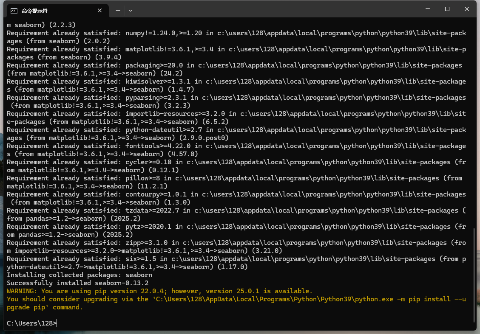This screenshot has width=480, height=334.
Task: Click the fonttools>=4.22.0 requirement line
Action: click(236, 146)
